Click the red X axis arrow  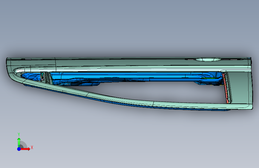tap(25, 149)
